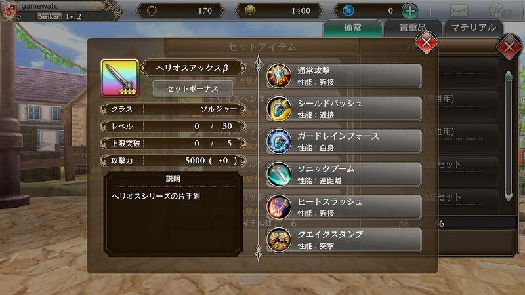Select the シールドバッシュ shield icon

coord(278,109)
